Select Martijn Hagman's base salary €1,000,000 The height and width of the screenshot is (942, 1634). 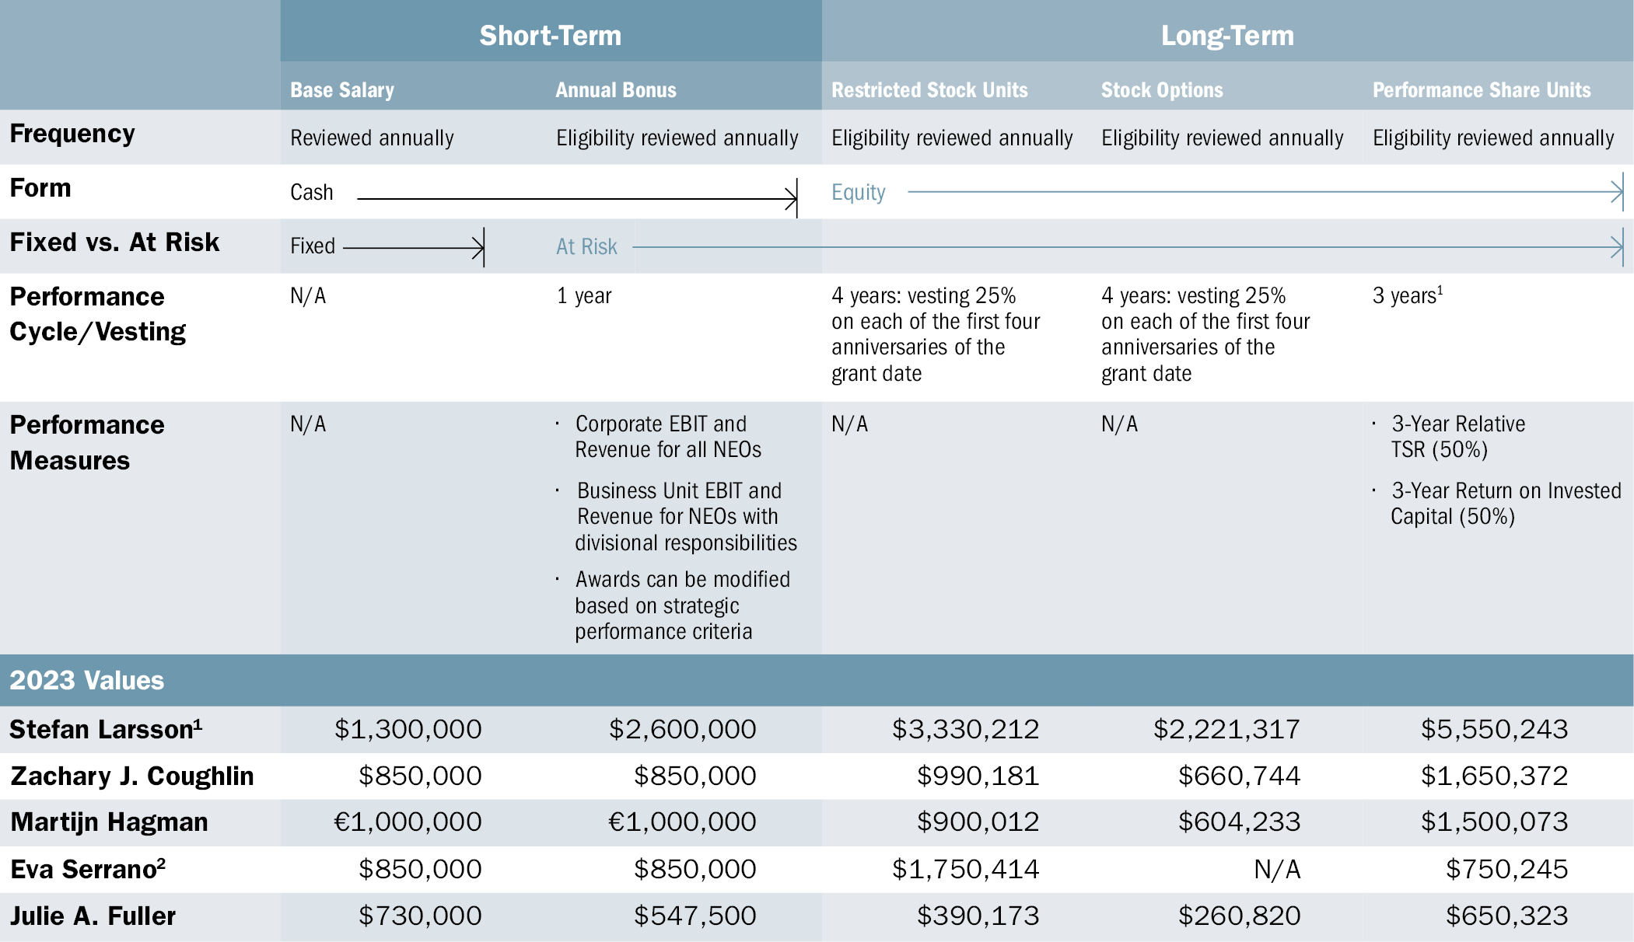point(408,822)
